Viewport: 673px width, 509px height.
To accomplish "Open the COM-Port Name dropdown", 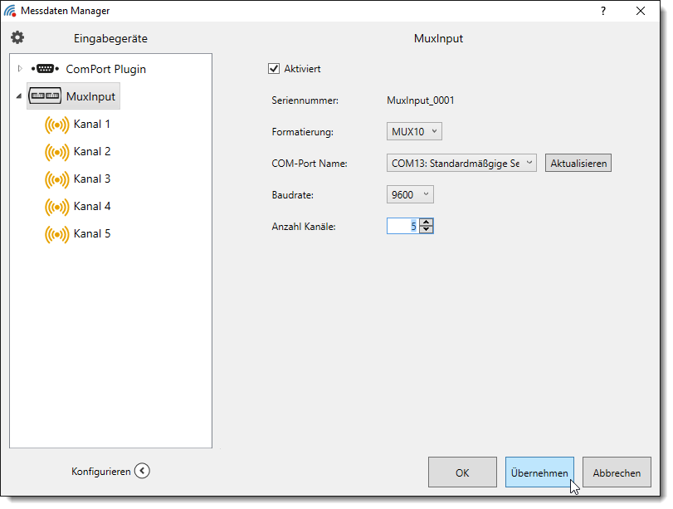I will (461, 164).
